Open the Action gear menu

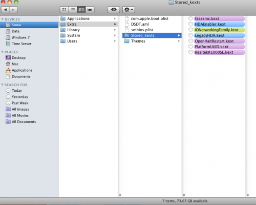(129, 10)
